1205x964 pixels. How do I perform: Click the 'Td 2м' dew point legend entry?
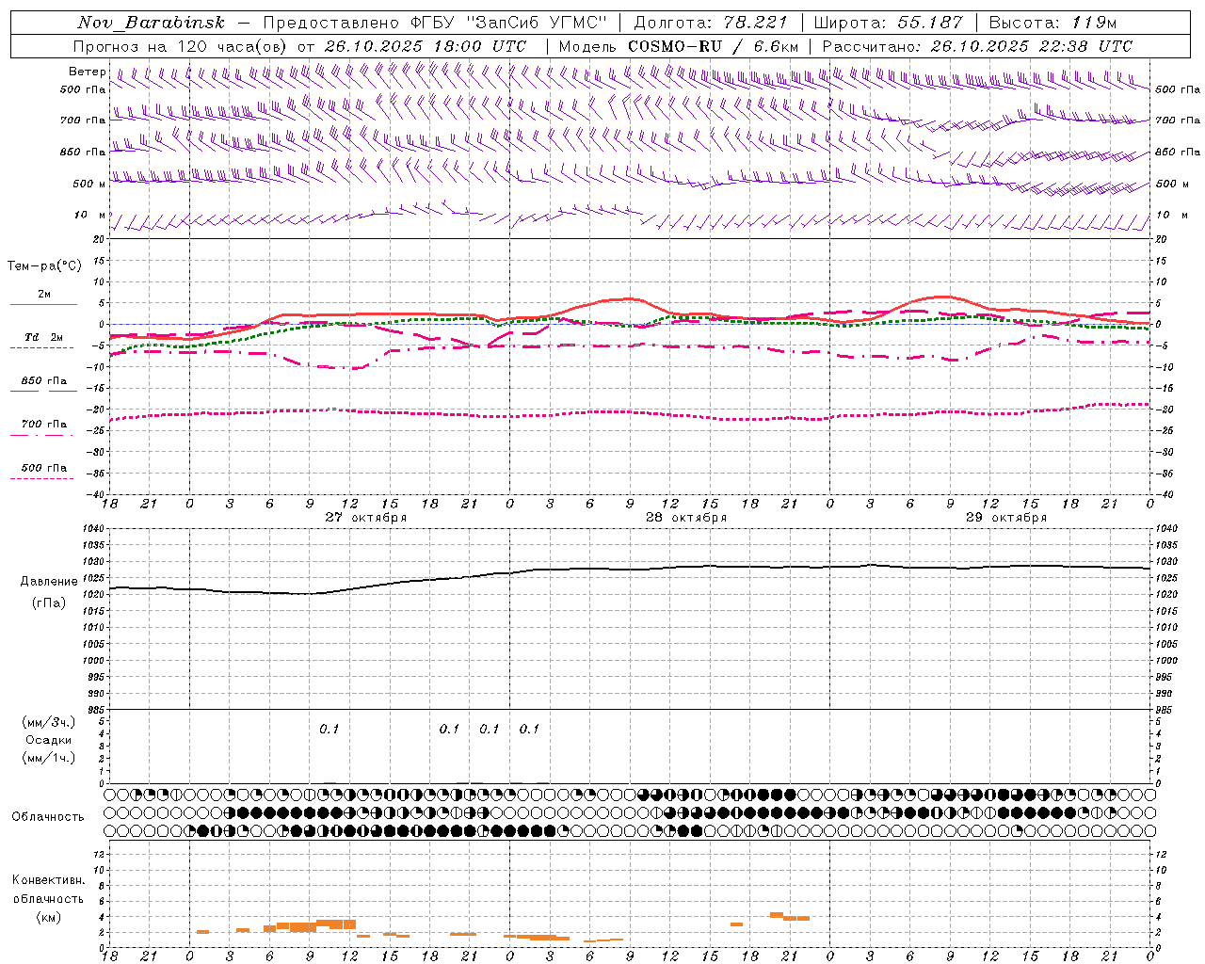click(44, 337)
